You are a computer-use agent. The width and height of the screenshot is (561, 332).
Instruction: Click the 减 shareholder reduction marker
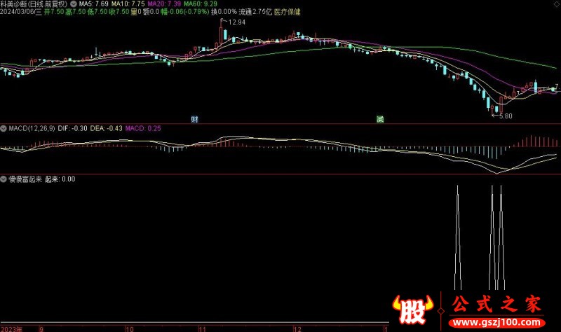[380, 119]
